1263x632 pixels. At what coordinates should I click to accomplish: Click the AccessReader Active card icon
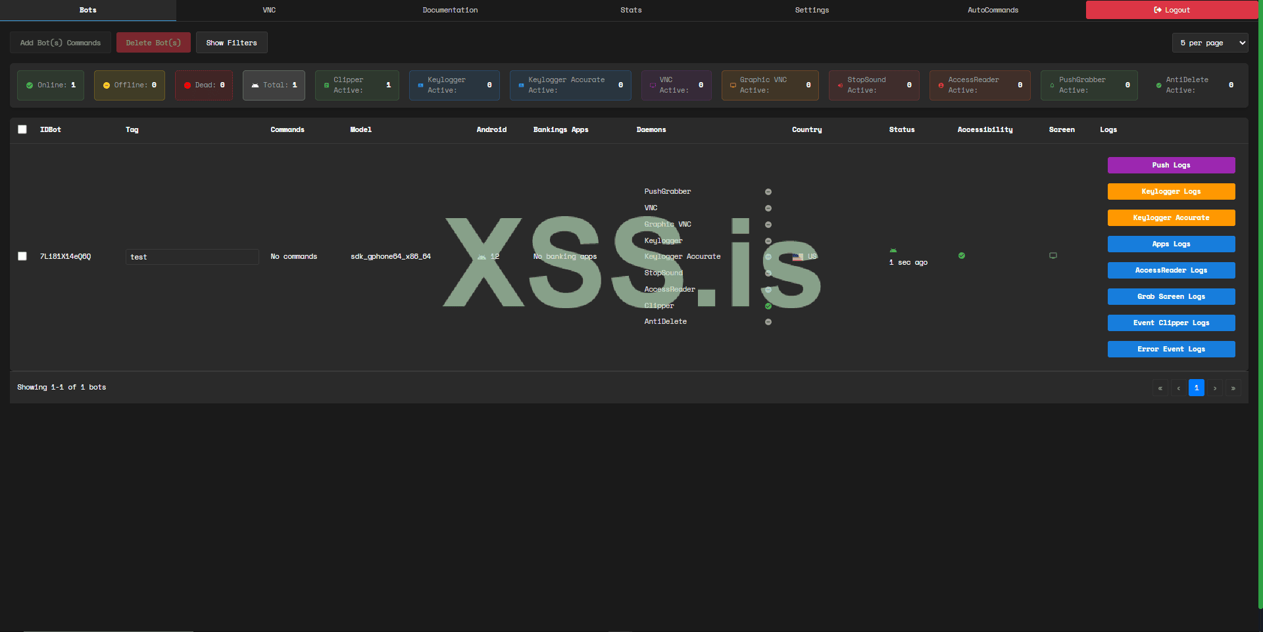[941, 85]
